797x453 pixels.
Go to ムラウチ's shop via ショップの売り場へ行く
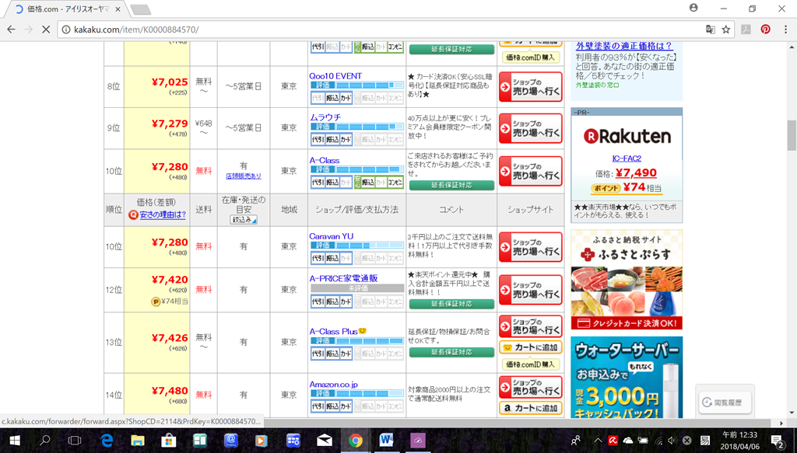[x=531, y=128]
